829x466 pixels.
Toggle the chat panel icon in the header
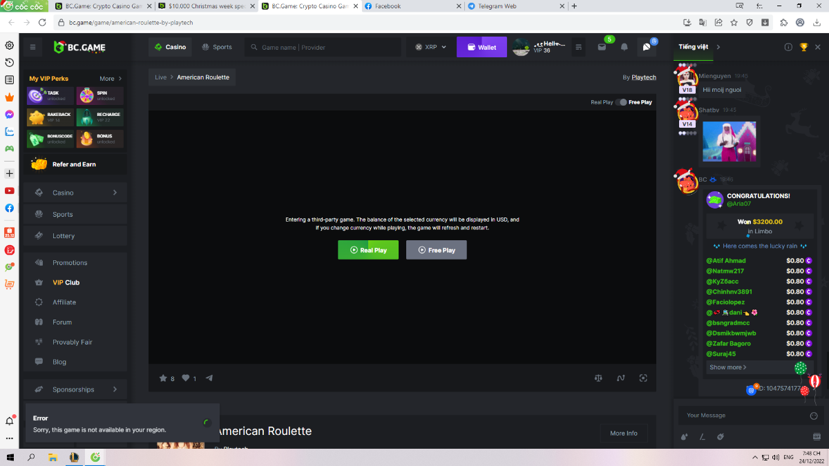647,48
